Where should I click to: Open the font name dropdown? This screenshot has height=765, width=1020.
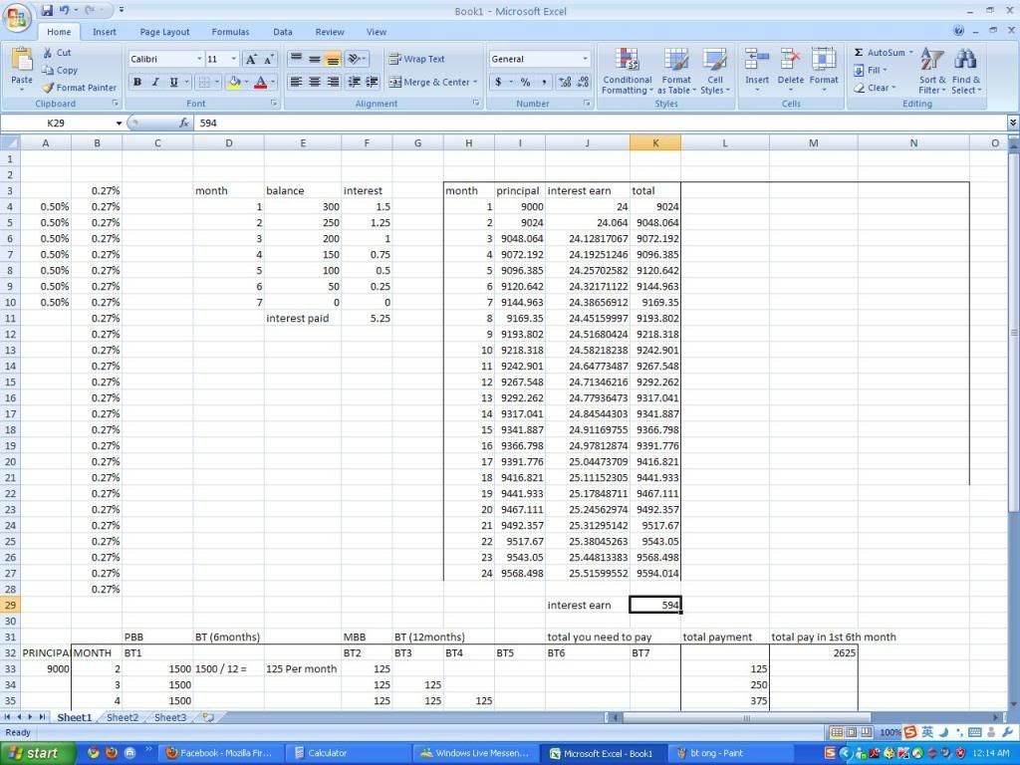(x=199, y=60)
